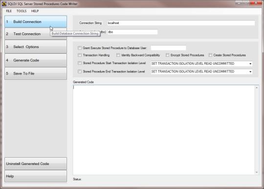Click step 4 Generate Code button
The width and height of the screenshot is (264, 189).
click(x=36, y=60)
